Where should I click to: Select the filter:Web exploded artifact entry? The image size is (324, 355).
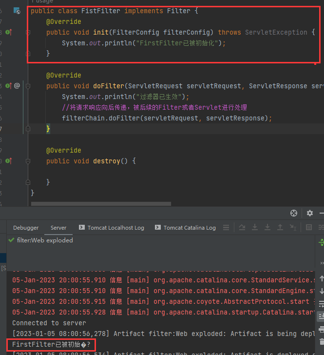44,240
